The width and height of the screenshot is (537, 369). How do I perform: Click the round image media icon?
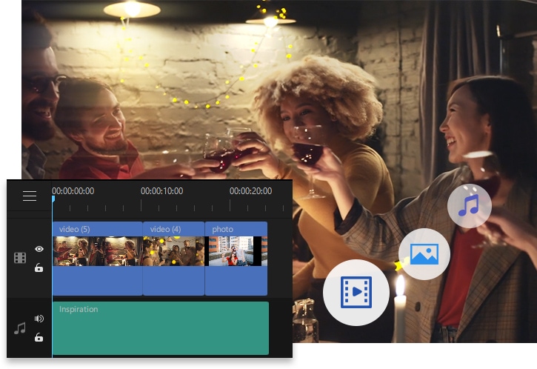coord(424,254)
